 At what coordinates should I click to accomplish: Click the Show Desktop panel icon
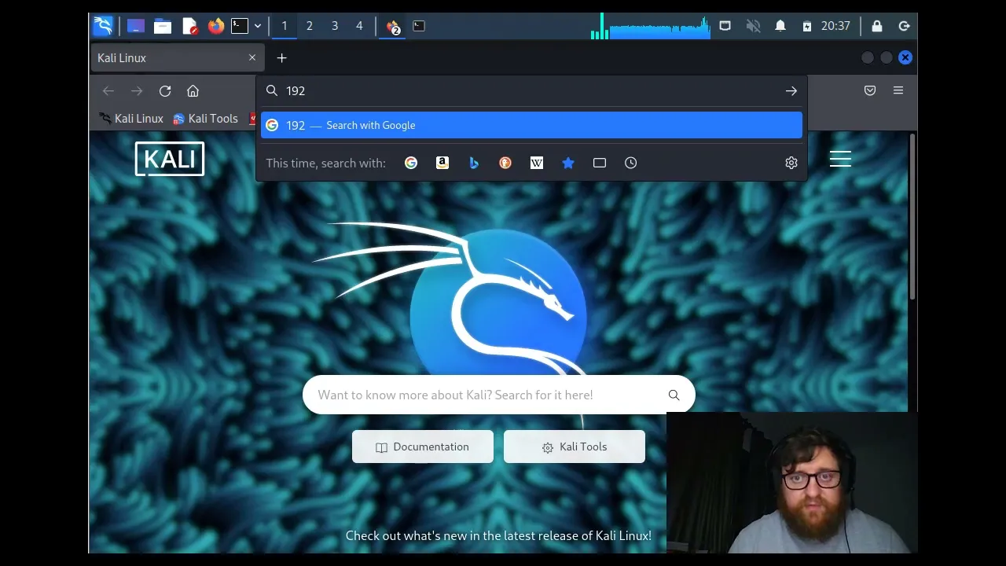(x=136, y=26)
